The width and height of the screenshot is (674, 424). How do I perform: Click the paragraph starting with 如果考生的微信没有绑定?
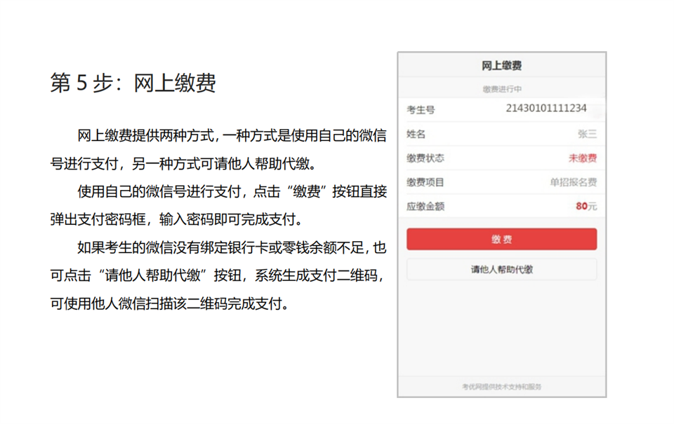(218, 275)
